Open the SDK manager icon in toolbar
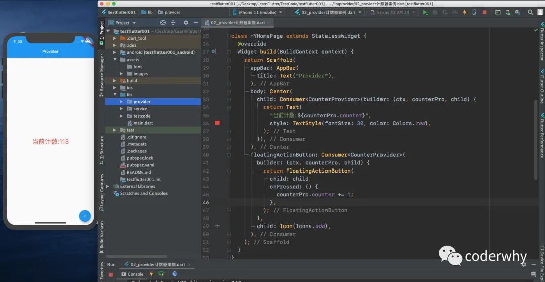Image resolution: width=545 pixels, height=282 pixels. 518,12
